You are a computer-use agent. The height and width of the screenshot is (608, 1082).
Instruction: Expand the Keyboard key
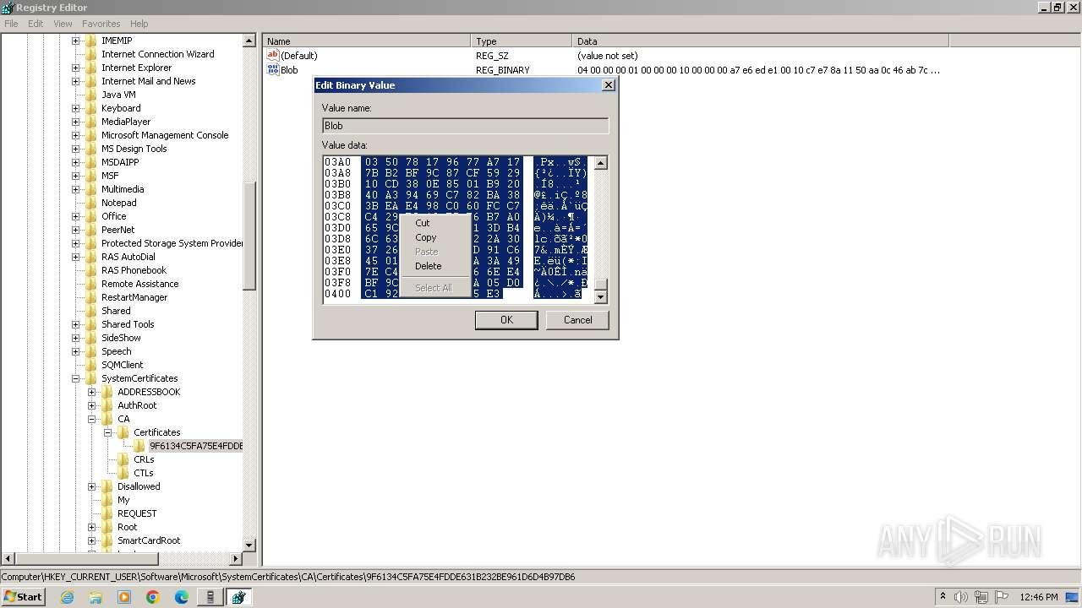tap(75, 108)
